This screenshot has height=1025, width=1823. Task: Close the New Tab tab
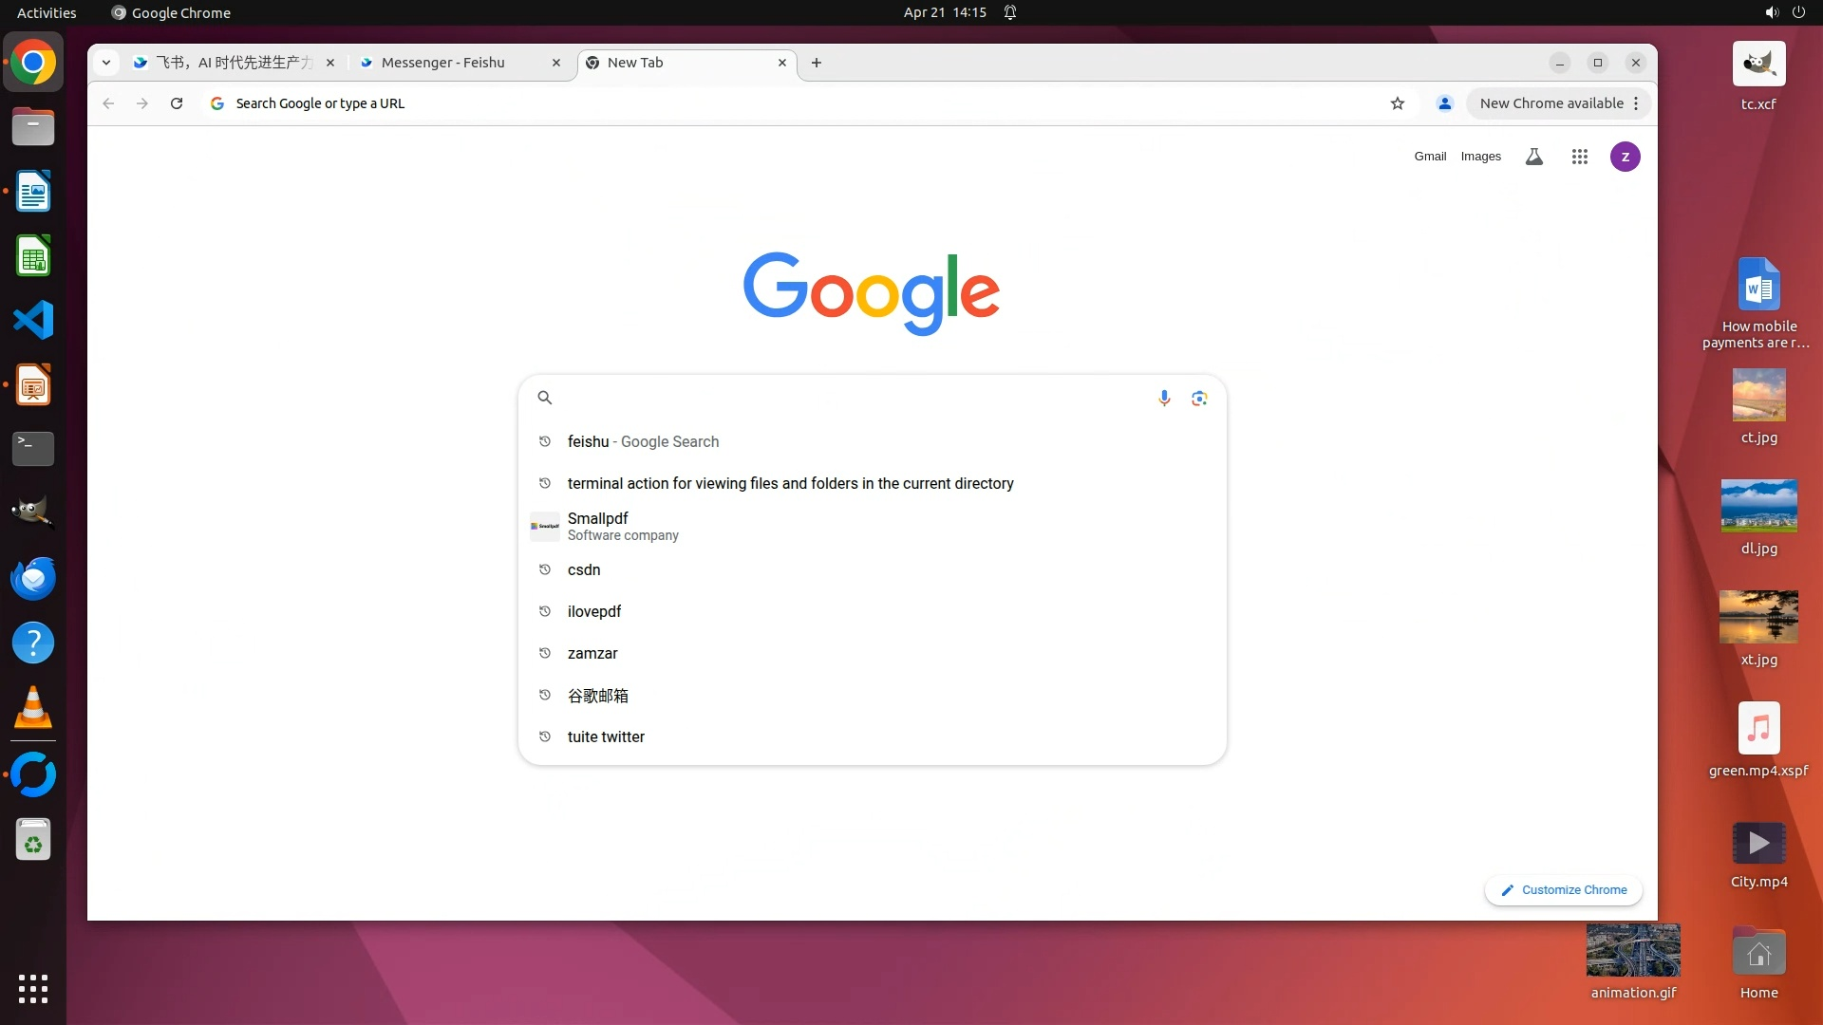(x=782, y=63)
